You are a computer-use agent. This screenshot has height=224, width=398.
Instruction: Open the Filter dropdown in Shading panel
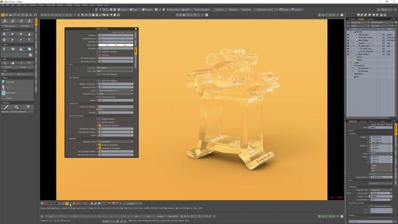pyautogui.click(x=360, y=26)
